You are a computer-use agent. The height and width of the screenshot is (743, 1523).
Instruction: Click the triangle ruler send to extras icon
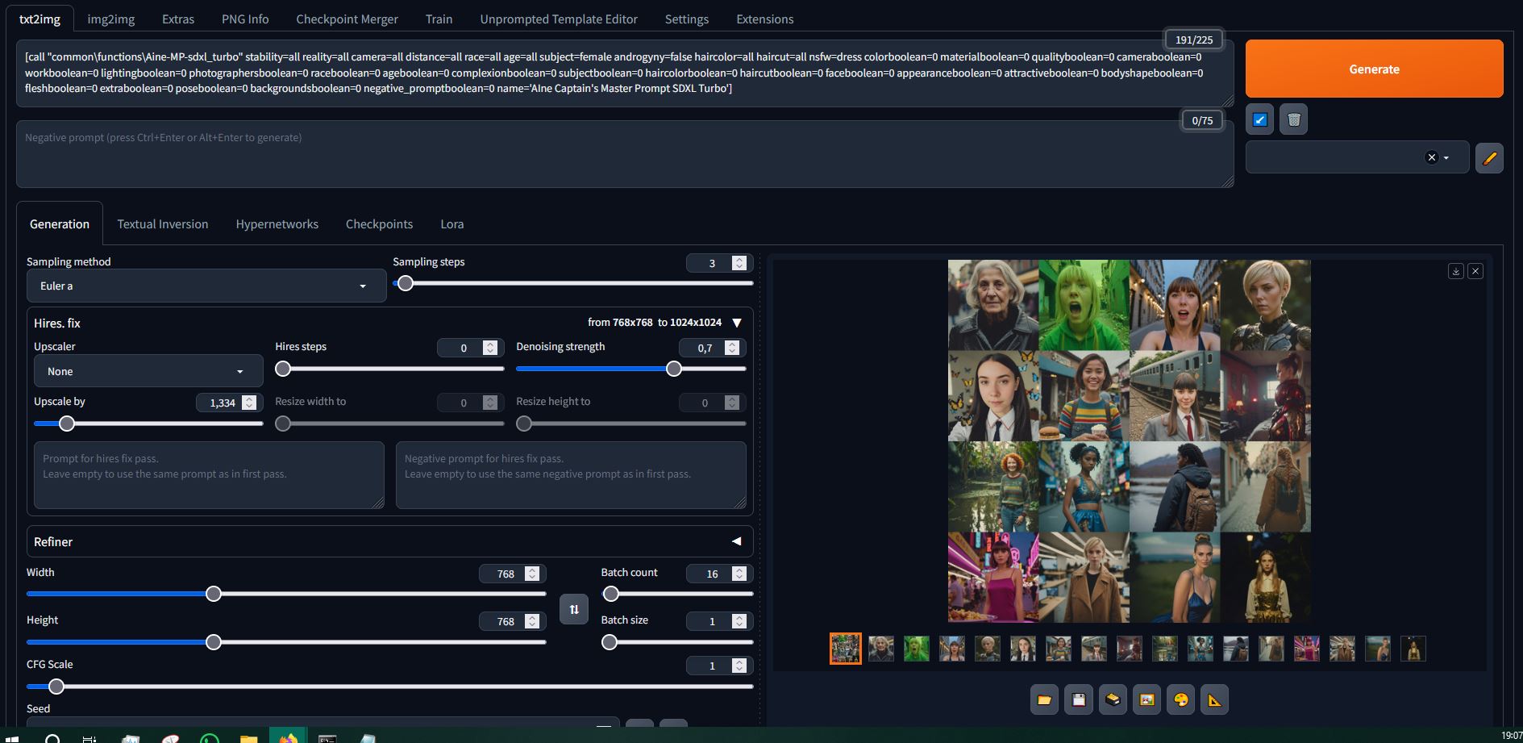[1214, 700]
